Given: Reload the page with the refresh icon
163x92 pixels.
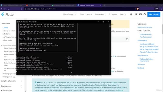Looking at the screenshot, I should [x=8, y=9].
